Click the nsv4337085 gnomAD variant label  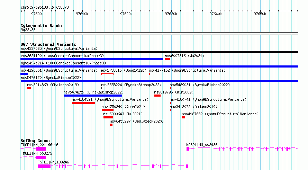pyautogui.click(x=59, y=48)
